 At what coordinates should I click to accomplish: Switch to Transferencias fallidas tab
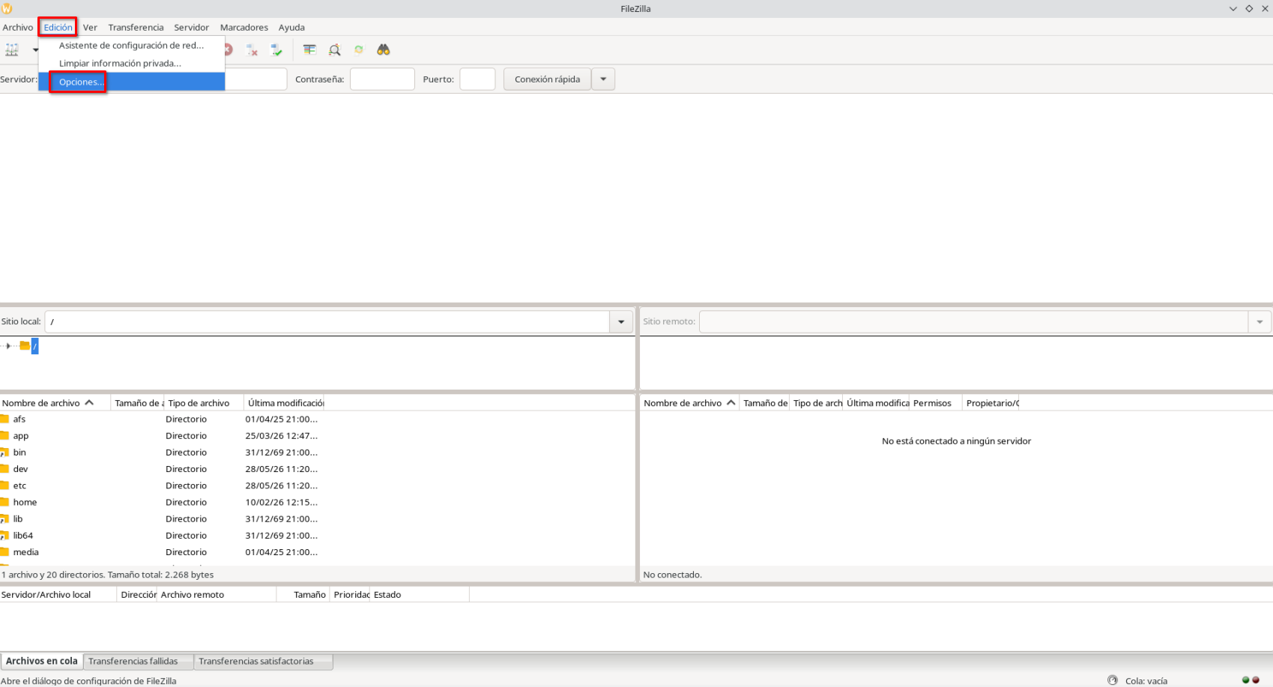(x=139, y=661)
